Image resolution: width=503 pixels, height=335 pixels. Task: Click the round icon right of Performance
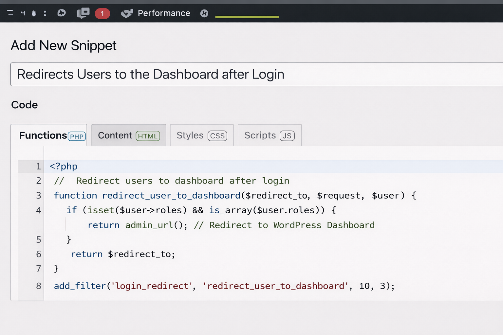coord(204,13)
